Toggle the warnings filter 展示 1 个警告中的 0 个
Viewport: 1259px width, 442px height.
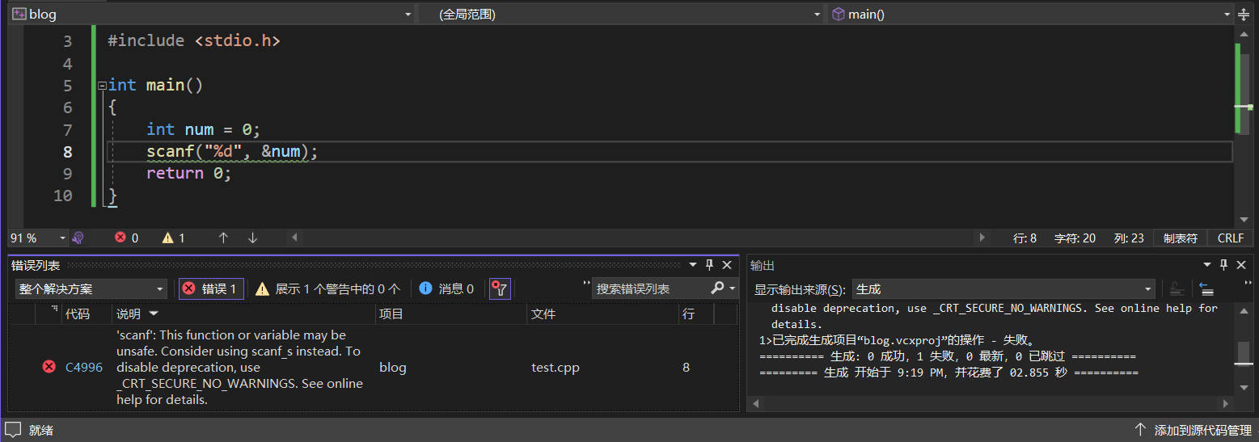pos(327,288)
